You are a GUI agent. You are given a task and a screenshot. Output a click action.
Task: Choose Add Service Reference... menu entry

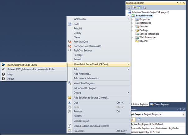(x=86, y=78)
